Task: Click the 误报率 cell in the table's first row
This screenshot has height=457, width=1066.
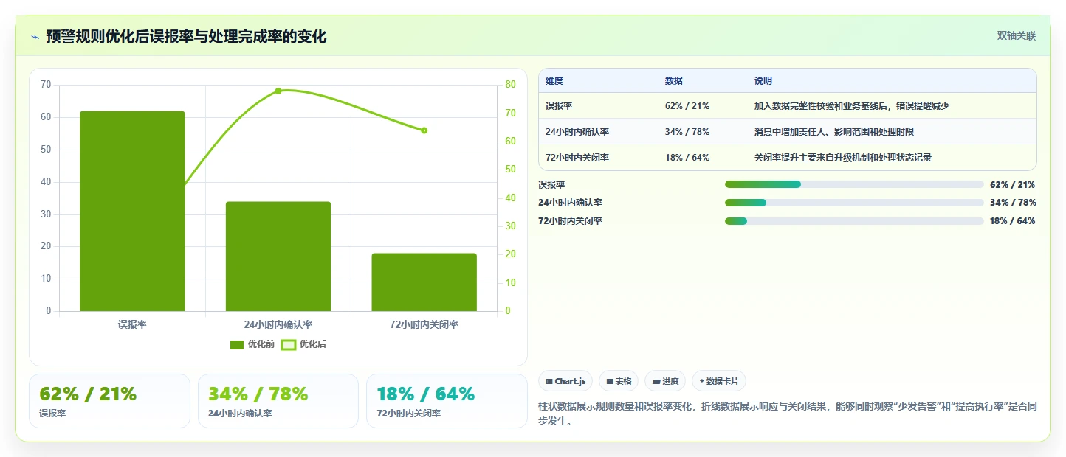Action: (x=559, y=106)
